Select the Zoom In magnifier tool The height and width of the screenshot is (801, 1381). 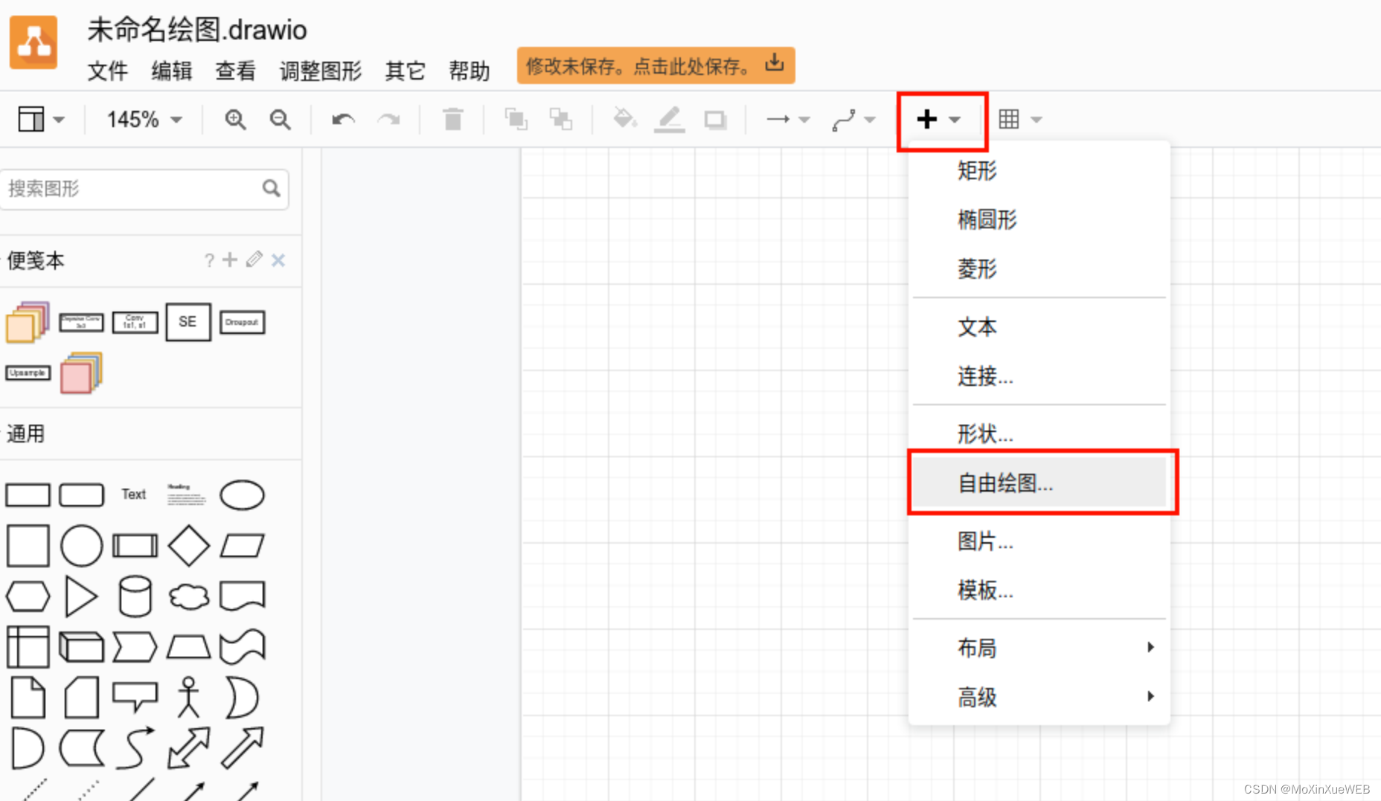[x=234, y=119]
